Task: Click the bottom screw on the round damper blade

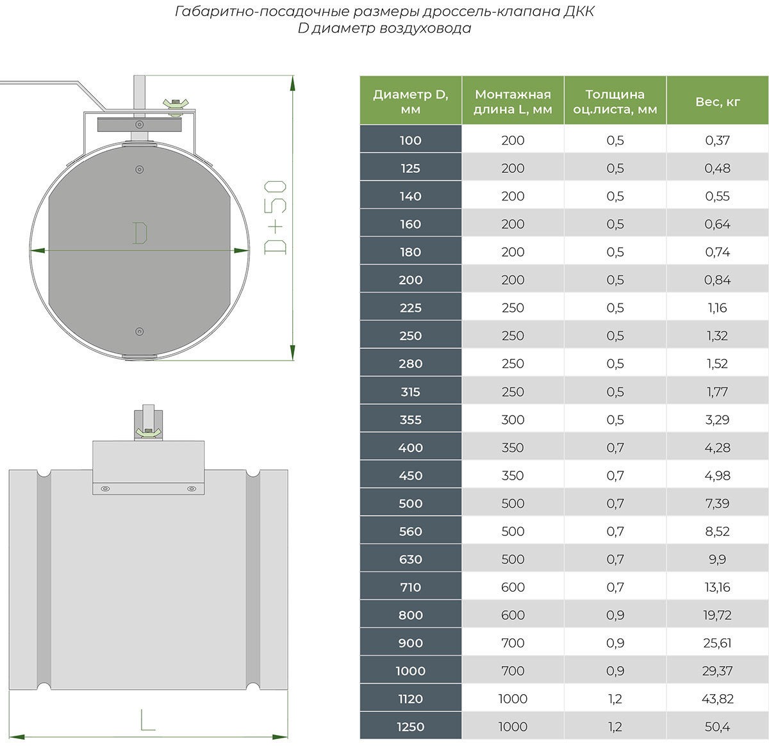Action: click(139, 331)
